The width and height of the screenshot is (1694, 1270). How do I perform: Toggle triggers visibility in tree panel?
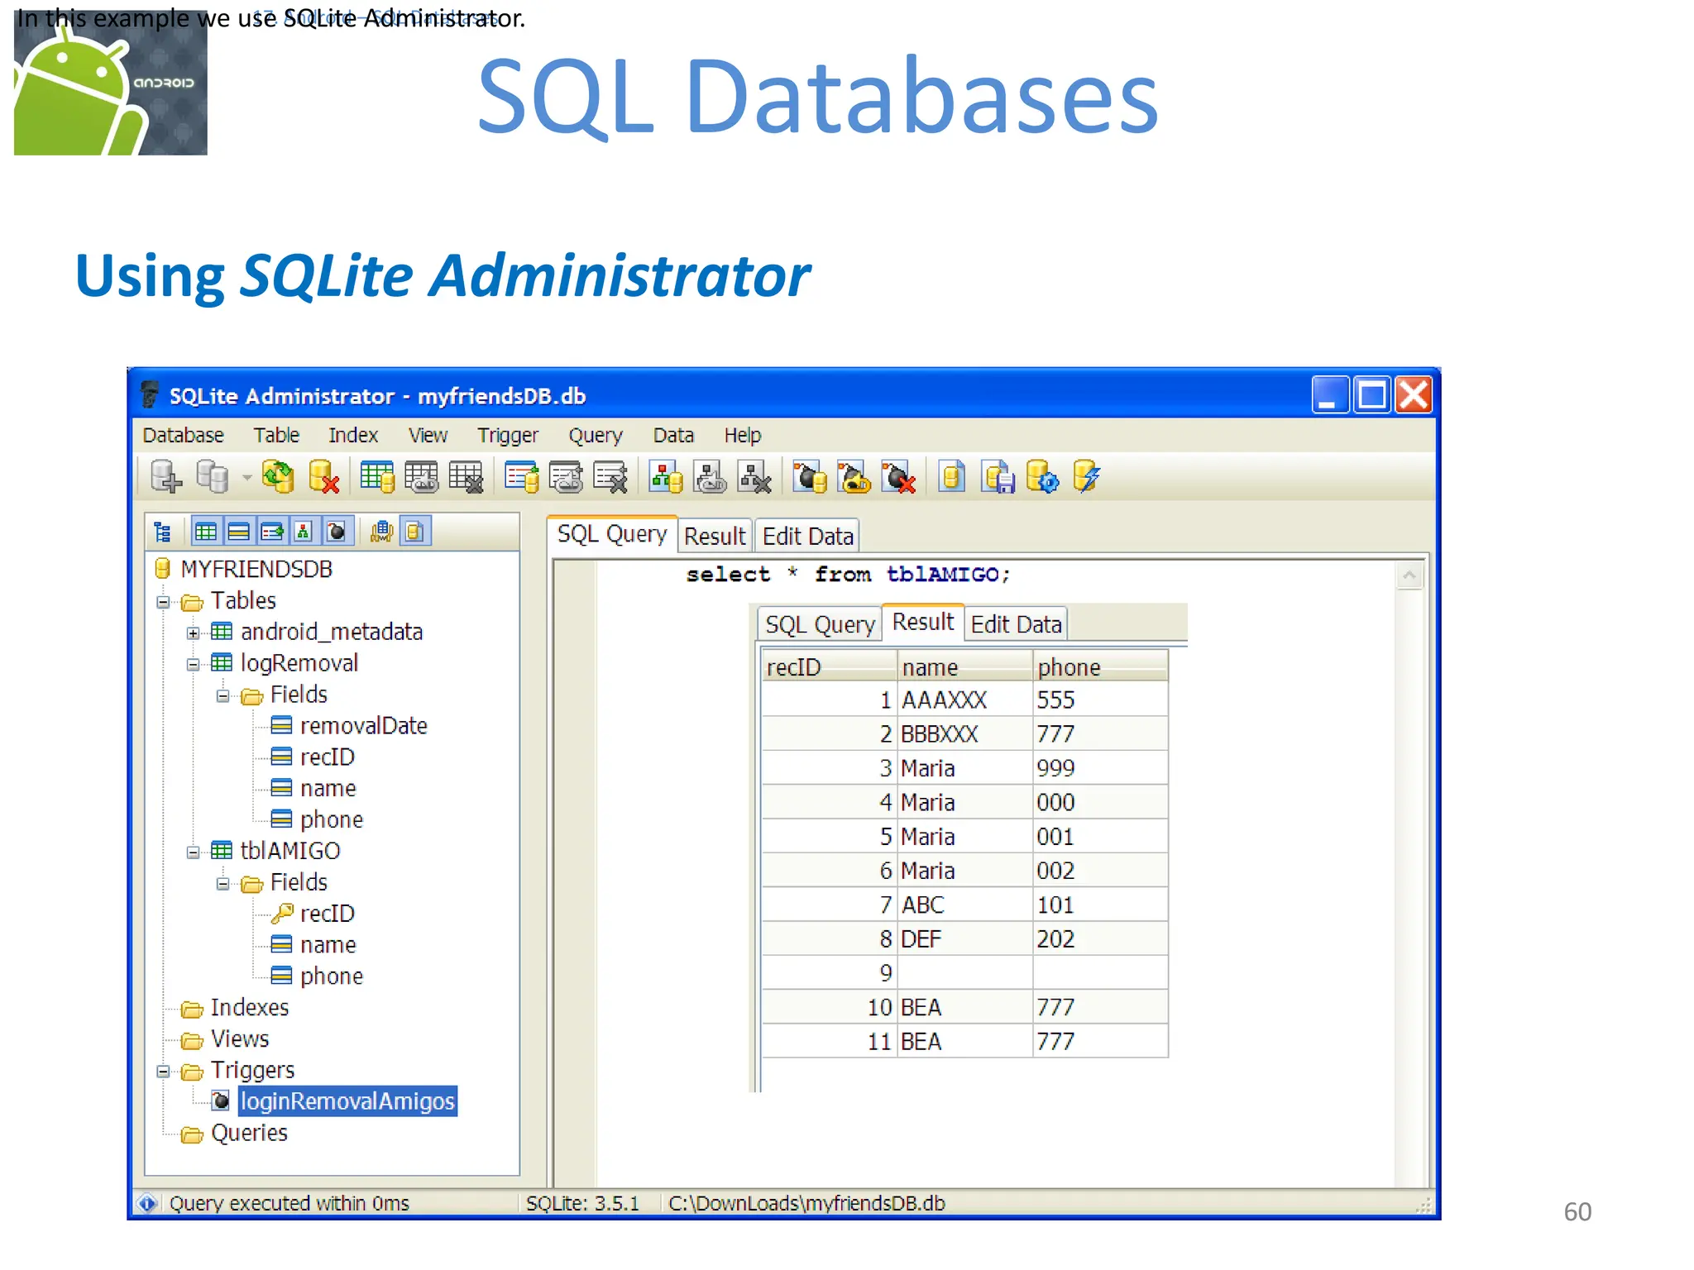point(337,532)
